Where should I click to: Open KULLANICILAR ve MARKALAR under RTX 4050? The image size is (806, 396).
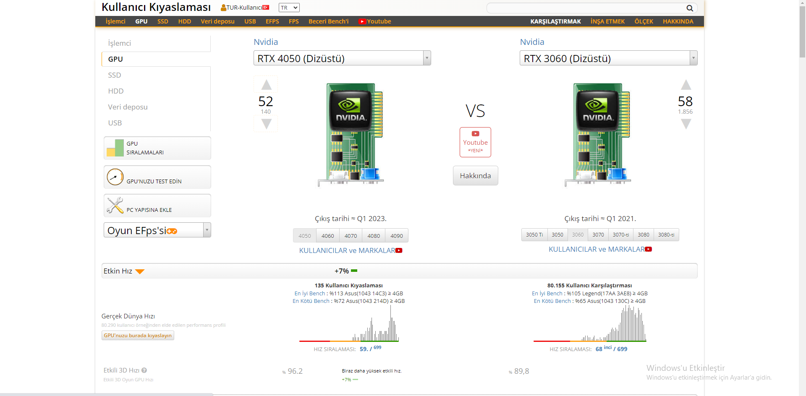point(347,250)
